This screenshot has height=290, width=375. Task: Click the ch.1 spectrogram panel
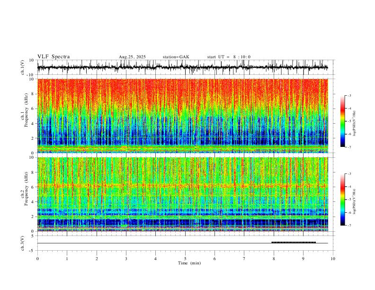[x=182, y=116]
